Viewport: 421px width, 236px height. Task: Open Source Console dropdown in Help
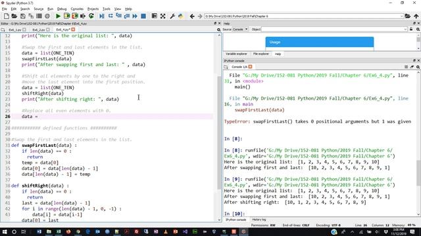240,29
